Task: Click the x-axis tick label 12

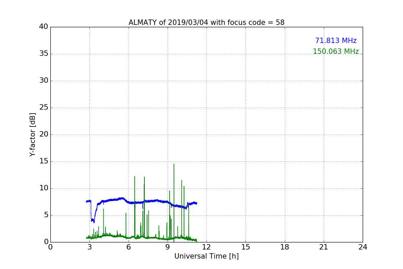Action: tap(207, 247)
